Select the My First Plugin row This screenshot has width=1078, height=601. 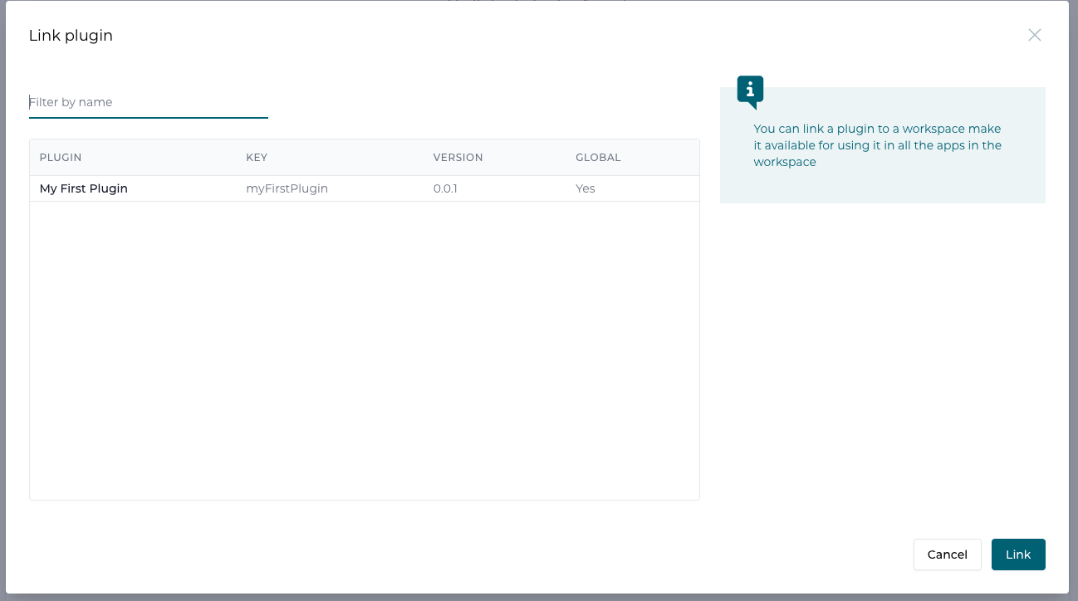pos(365,188)
